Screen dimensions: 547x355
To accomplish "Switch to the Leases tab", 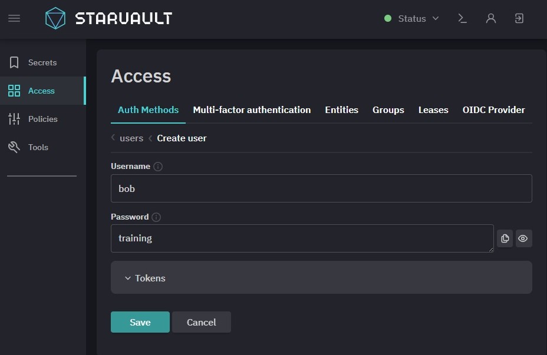I will tap(433, 110).
